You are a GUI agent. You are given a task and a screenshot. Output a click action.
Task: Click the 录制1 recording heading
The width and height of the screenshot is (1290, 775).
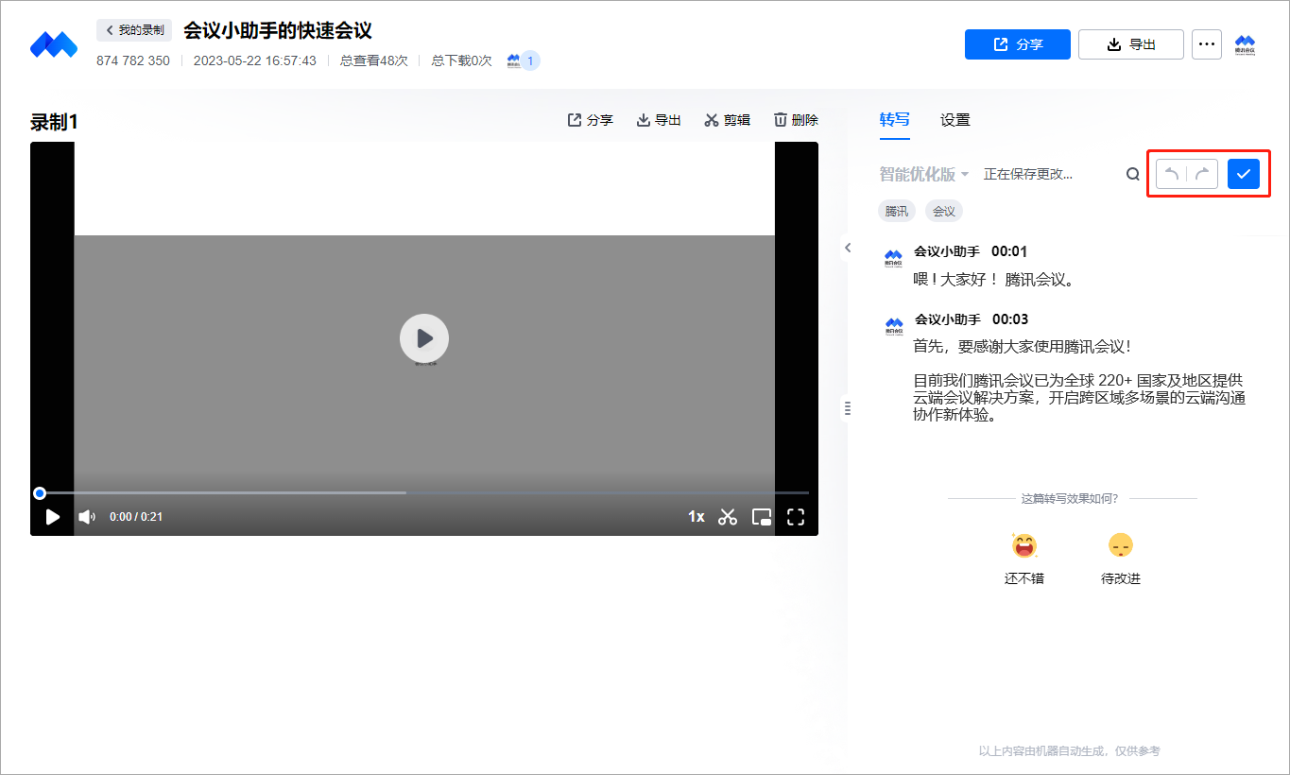point(54,122)
